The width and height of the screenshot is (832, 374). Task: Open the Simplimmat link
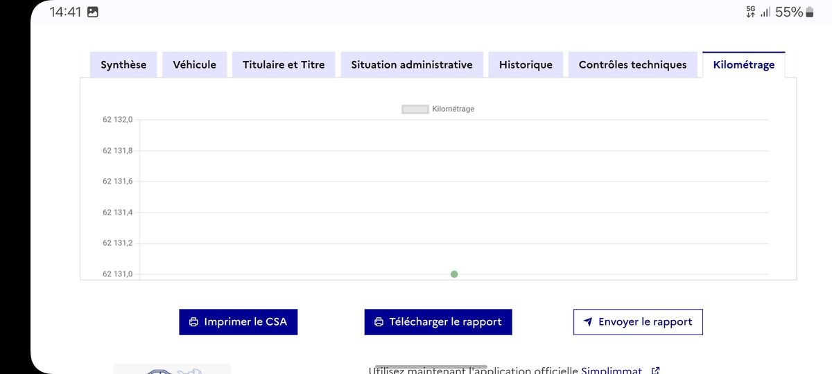(x=612, y=371)
